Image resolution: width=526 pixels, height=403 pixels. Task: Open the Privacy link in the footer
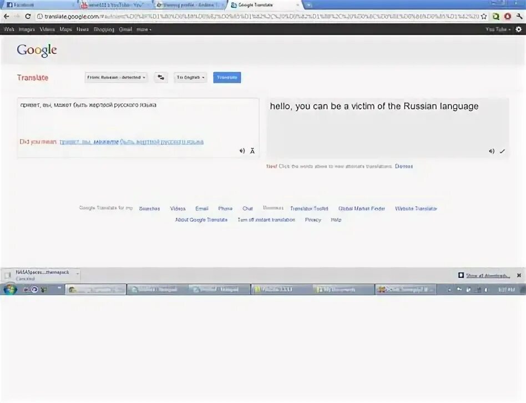313,220
